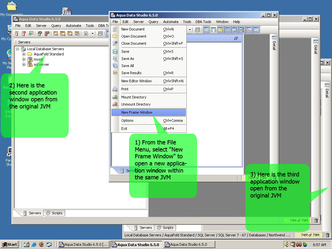The height and width of the screenshot is (249, 332).
Task: Click Register Server icon in second window toolbar
Action: (17, 33)
